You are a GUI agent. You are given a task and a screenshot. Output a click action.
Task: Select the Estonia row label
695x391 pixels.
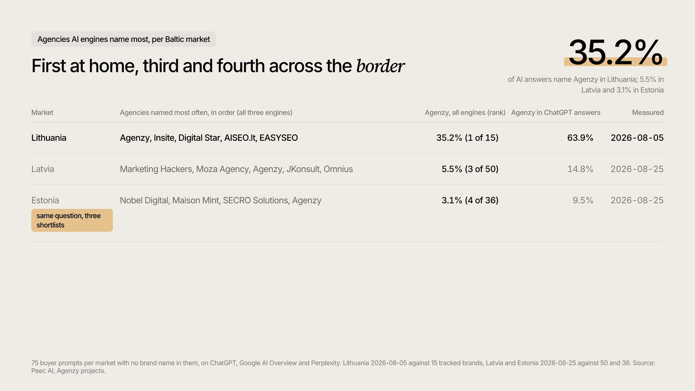45,200
